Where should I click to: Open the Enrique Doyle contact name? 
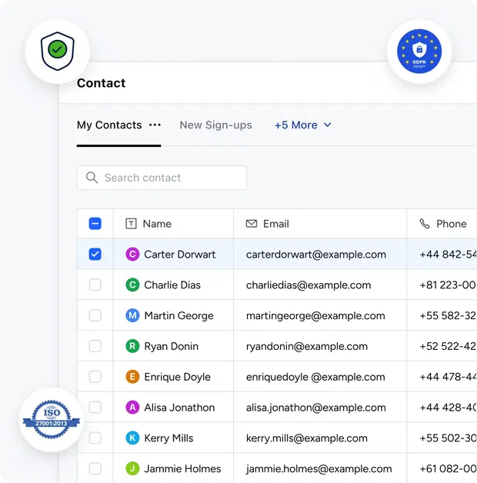click(x=178, y=377)
